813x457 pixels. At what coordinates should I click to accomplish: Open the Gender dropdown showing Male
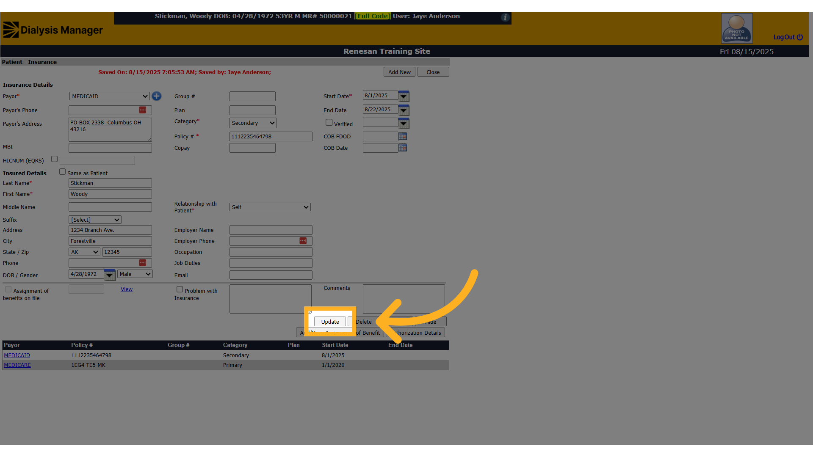click(135, 274)
